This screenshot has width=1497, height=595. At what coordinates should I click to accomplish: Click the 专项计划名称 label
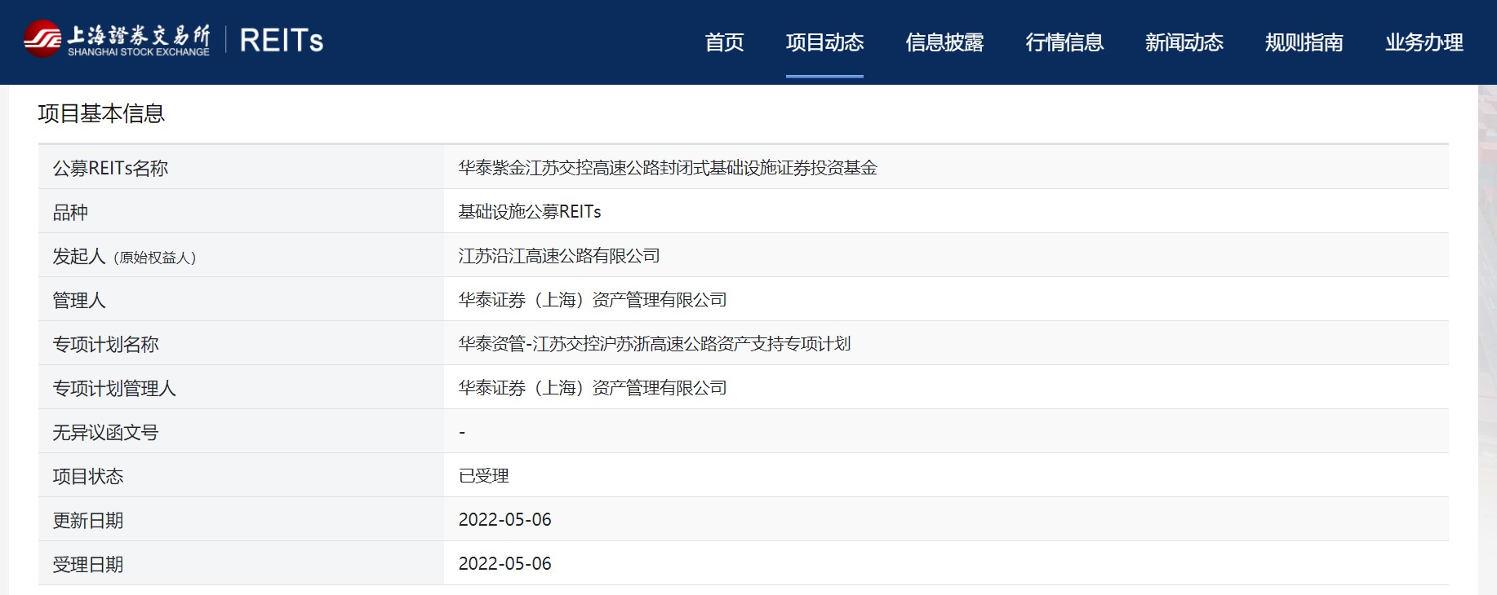tap(105, 344)
